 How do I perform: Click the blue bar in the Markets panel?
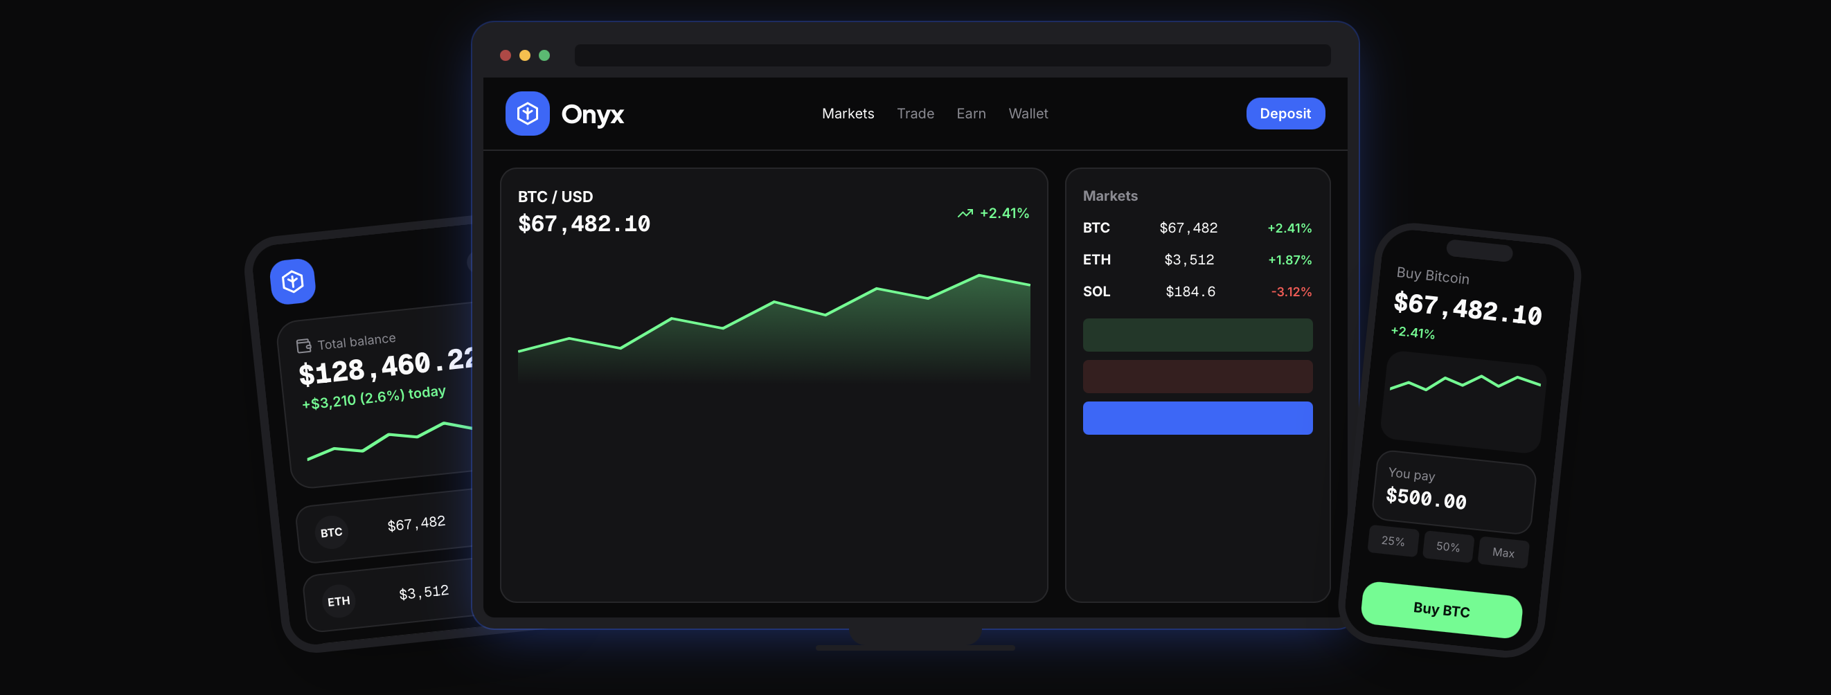pos(1197,418)
